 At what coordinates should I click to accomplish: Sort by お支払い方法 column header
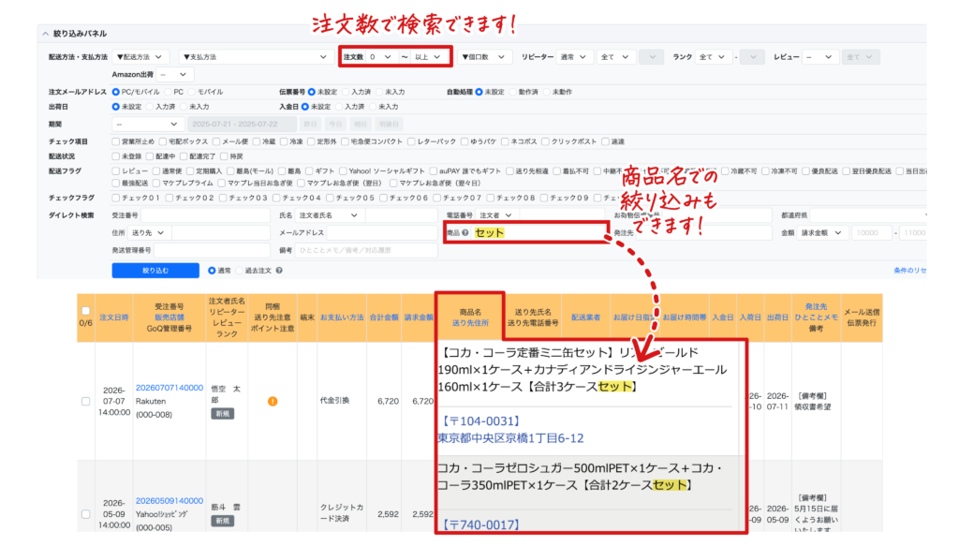(x=342, y=317)
